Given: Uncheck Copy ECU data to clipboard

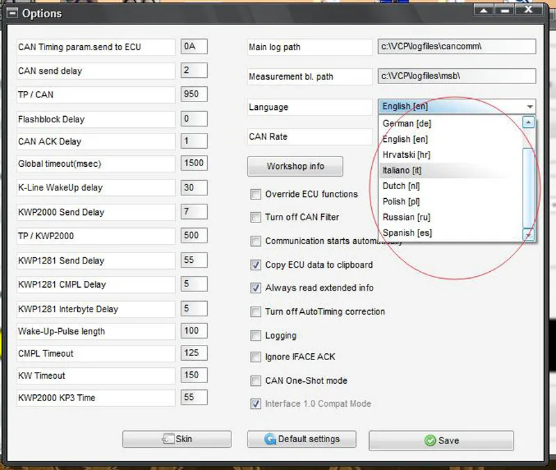Looking at the screenshot, I should point(255,265).
